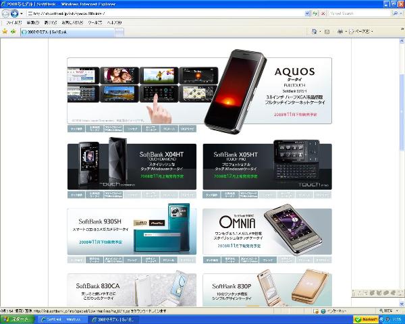Open the ページ(P) command bar menu
Viewport: 405px width, 324px height.
tap(361, 32)
